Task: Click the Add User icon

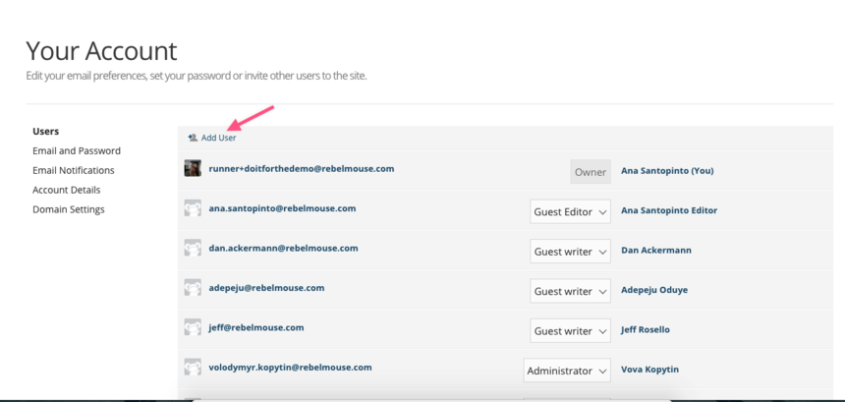Action: click(193, 138)
